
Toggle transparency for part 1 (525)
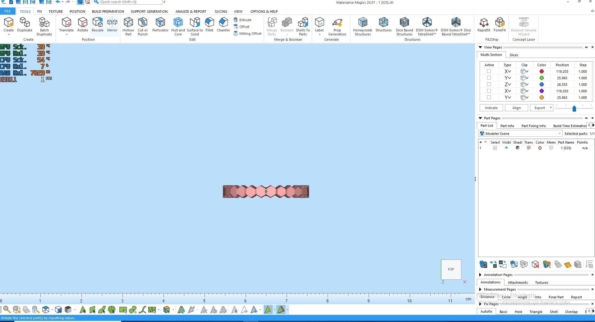click(x=528, y=148)
